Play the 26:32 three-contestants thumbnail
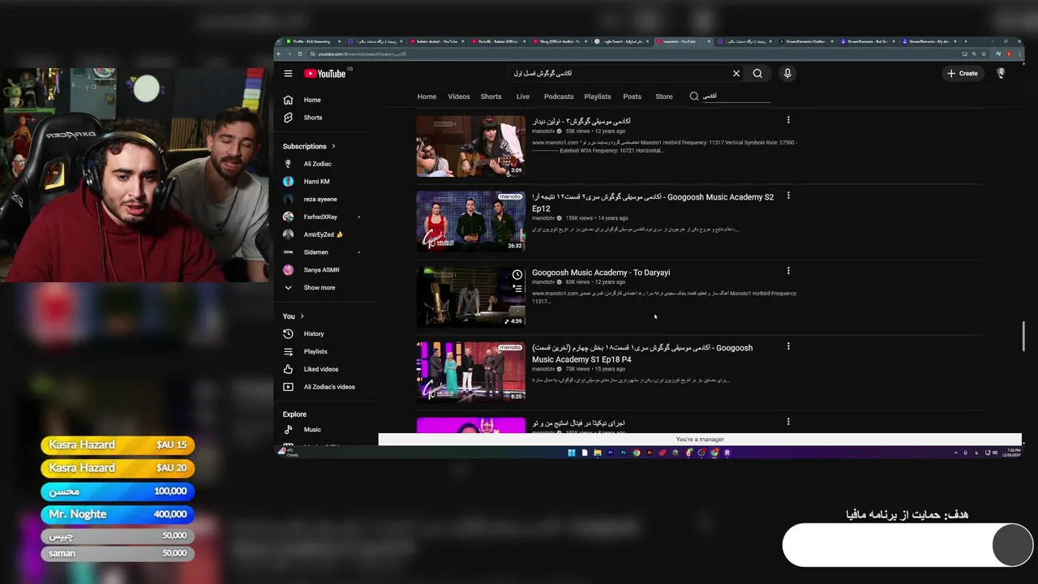1038x584 pixels. pyautogui.click(x=471, y=221)
